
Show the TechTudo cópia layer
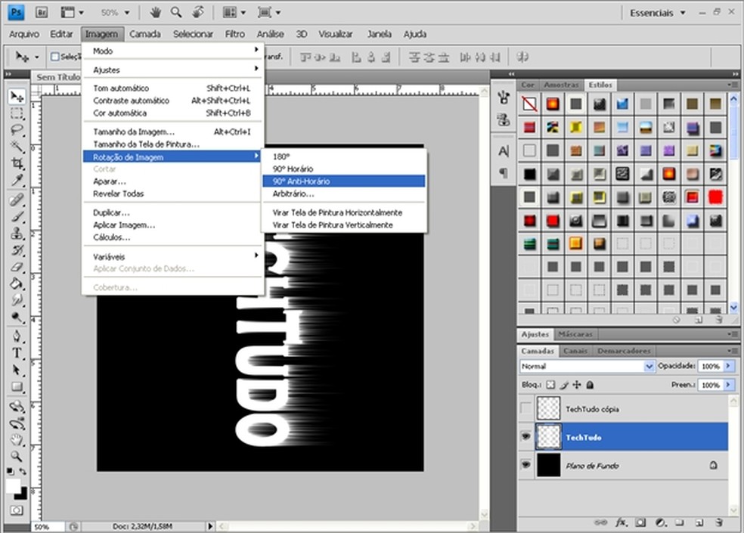(x=526, y=409)
